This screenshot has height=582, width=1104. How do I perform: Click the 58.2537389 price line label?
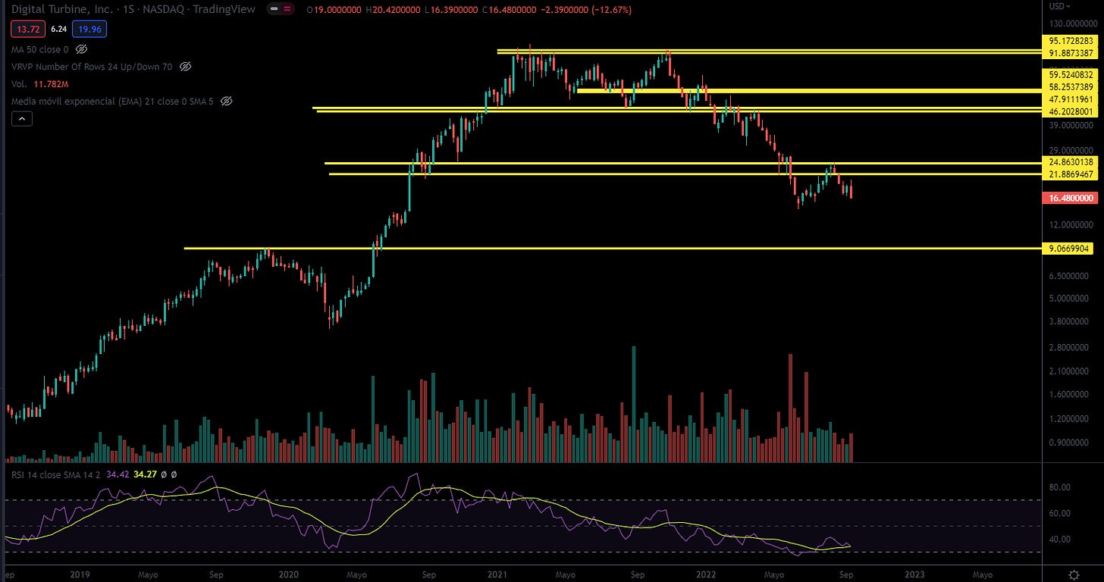click(1071, 88)
